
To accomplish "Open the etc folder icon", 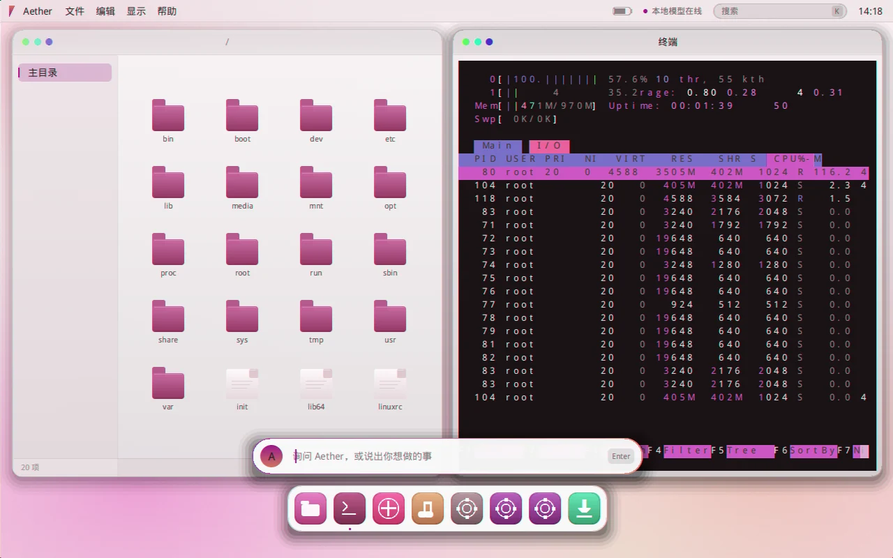I will [390, 115].
